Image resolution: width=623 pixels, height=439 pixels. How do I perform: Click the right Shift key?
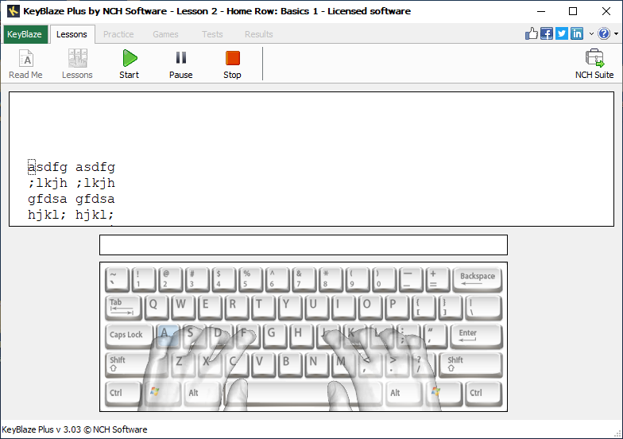(x=470, y=364)
